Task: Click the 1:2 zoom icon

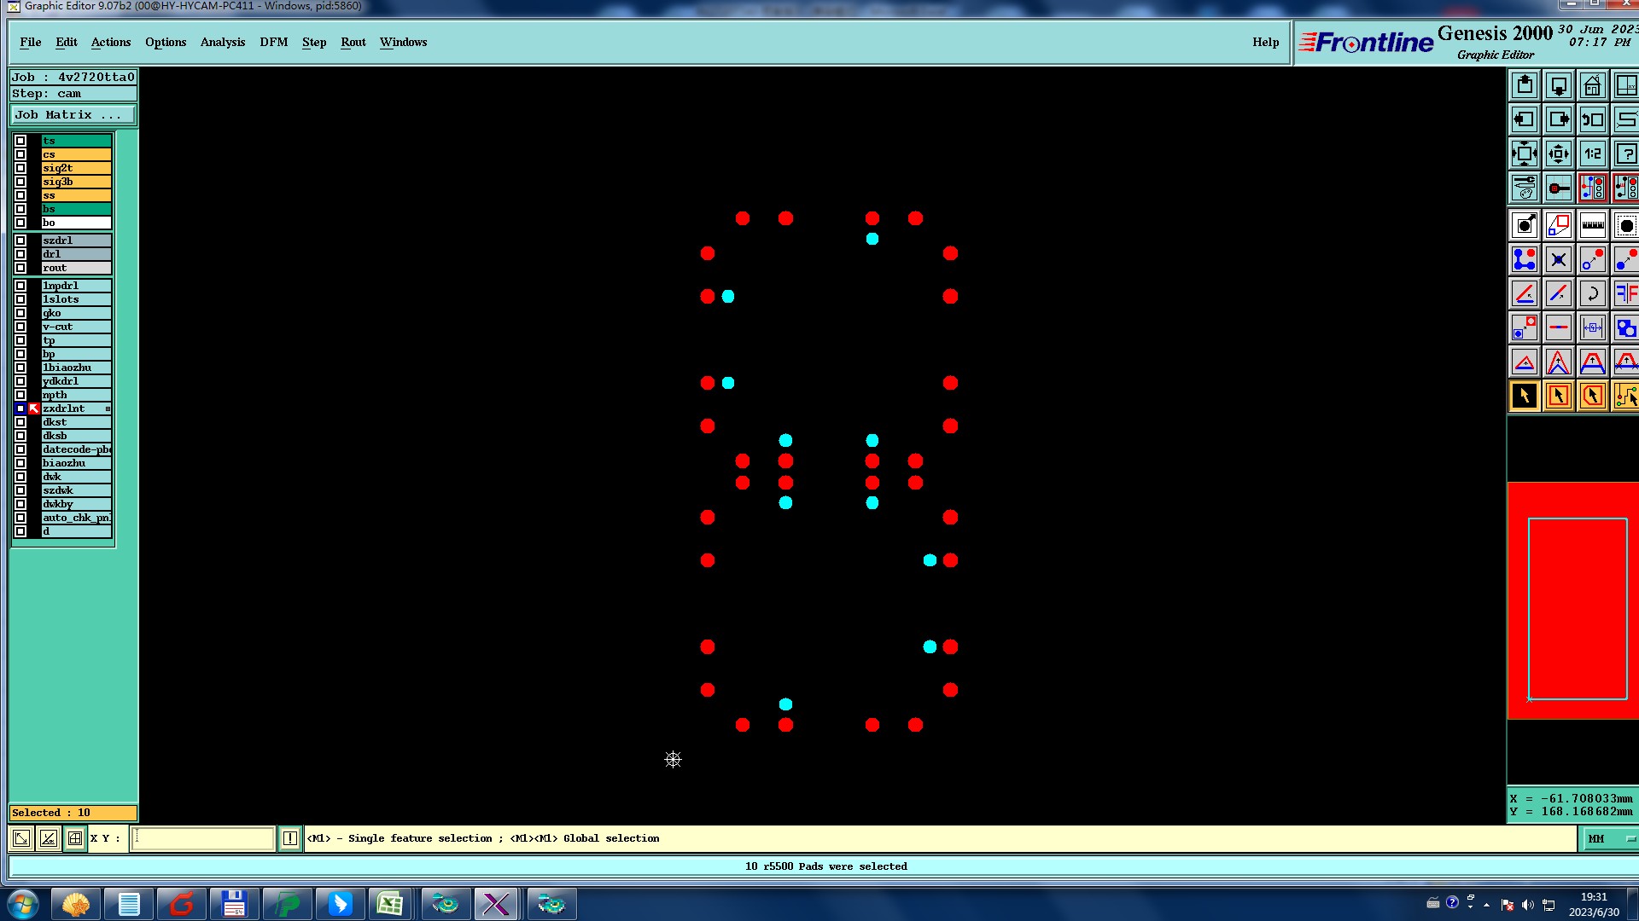Action: [x=1592, y=153]
